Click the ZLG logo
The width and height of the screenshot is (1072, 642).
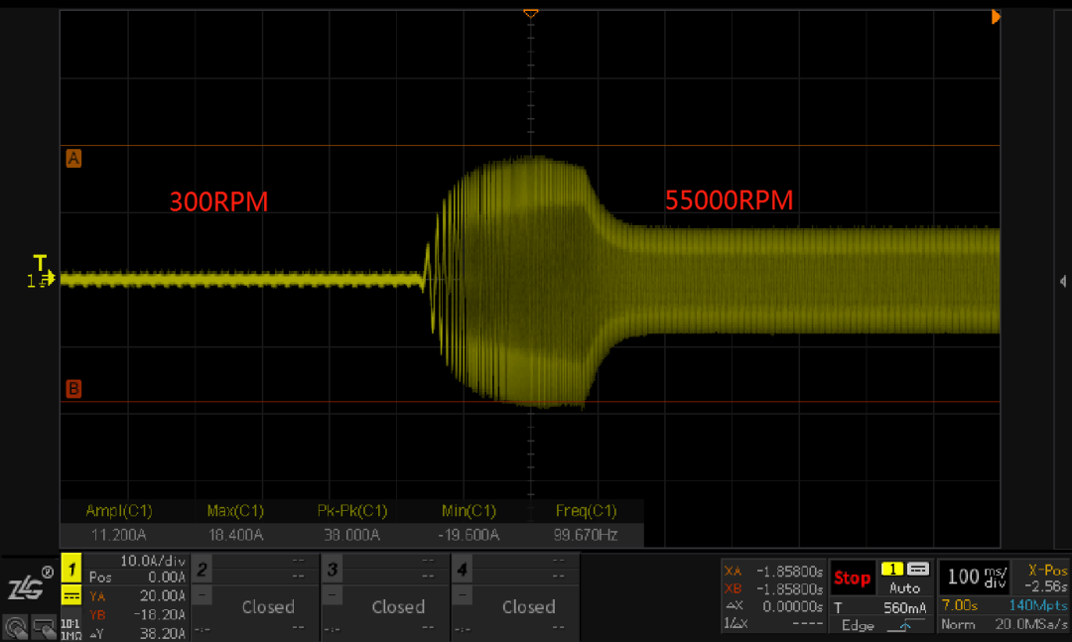click(x=29, y=583)
